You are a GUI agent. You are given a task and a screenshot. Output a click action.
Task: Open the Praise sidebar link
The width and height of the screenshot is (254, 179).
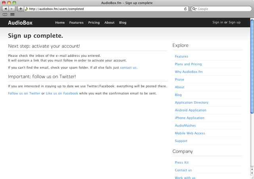[179, 79]
